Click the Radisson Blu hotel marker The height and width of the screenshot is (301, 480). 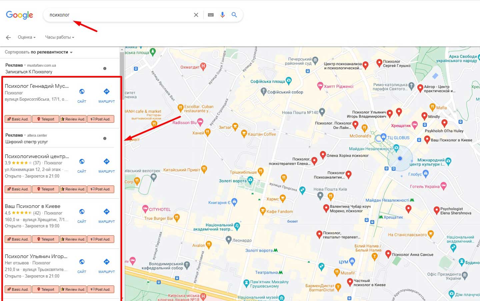coord(200,122)
